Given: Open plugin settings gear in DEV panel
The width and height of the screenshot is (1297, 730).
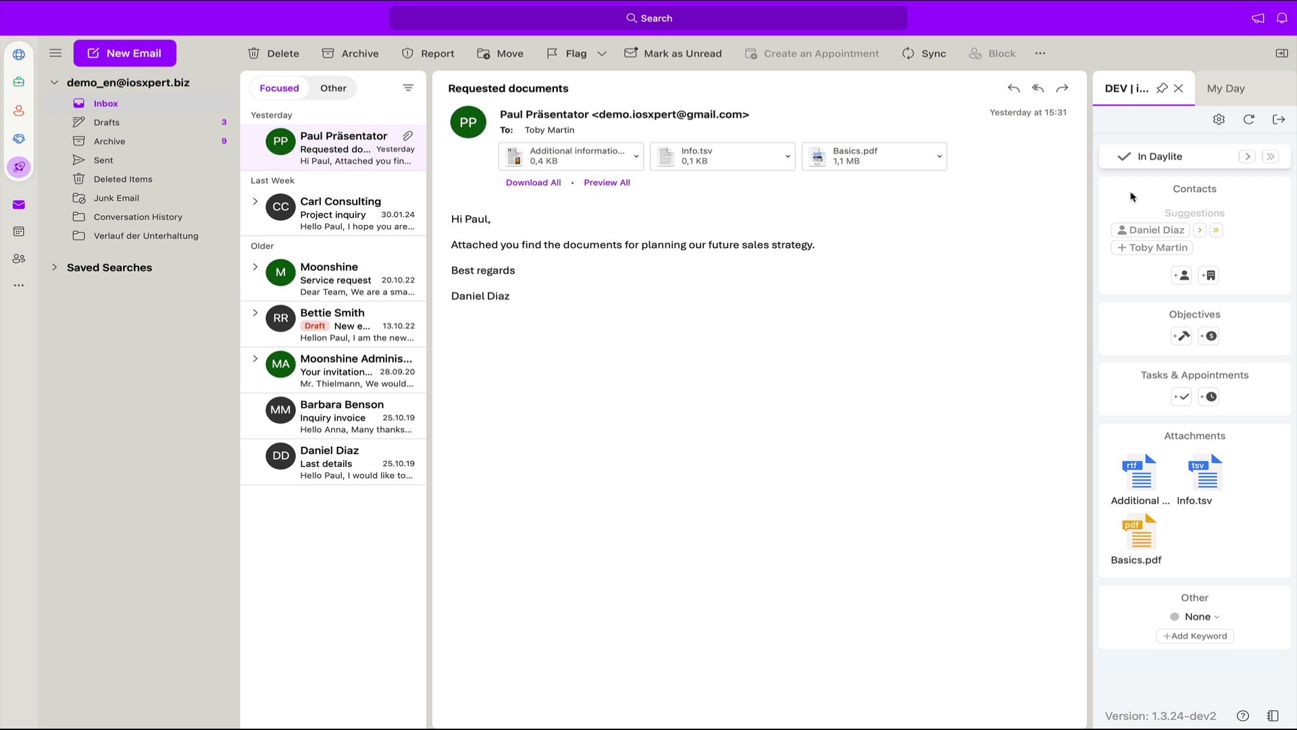Looking at the screenshot, I should pos(1219,119).
